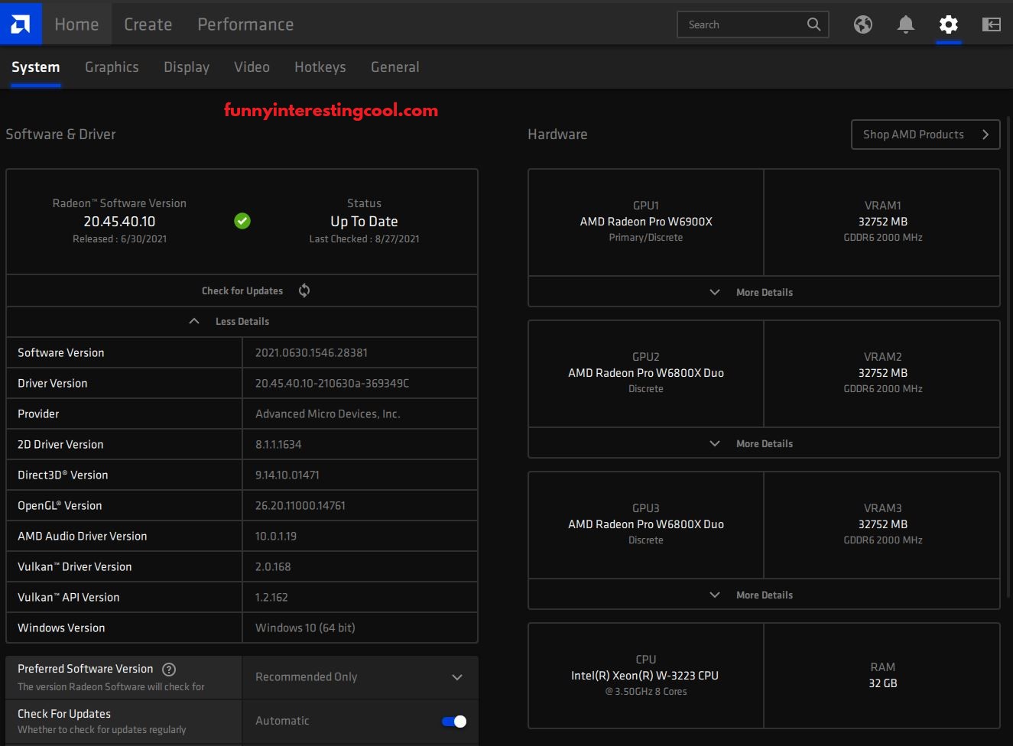Go to the Home tab
Viewport: 1013px width, 746px height.
(x=76, y=24)
